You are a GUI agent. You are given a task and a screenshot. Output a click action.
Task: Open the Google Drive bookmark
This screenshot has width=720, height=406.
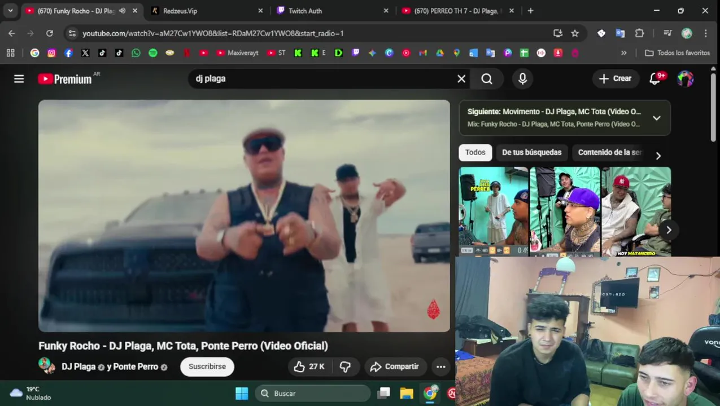point(440,53)
